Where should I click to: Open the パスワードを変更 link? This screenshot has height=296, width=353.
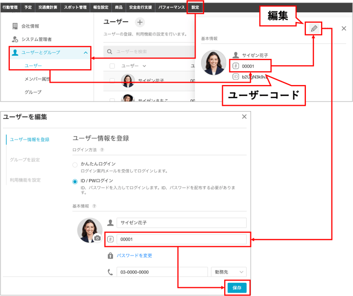coord(134,255)
